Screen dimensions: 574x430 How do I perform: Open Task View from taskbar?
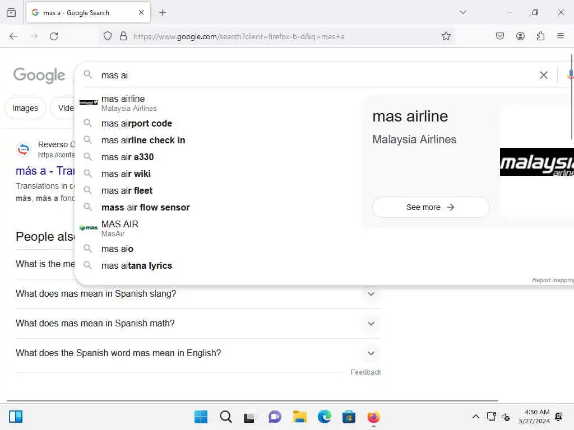tap(249, 417)
